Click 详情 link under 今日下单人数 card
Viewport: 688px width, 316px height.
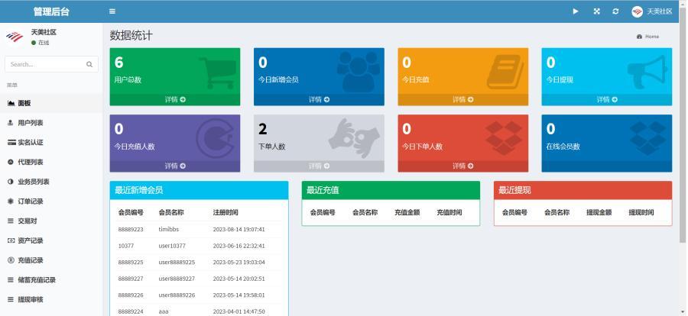click(462, 166)
